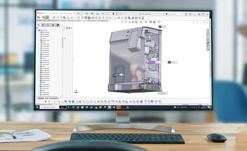247x151 pixels.
Task: Select Boss-Extrude1 in the feature tree
Action: (x=46, y=32)
